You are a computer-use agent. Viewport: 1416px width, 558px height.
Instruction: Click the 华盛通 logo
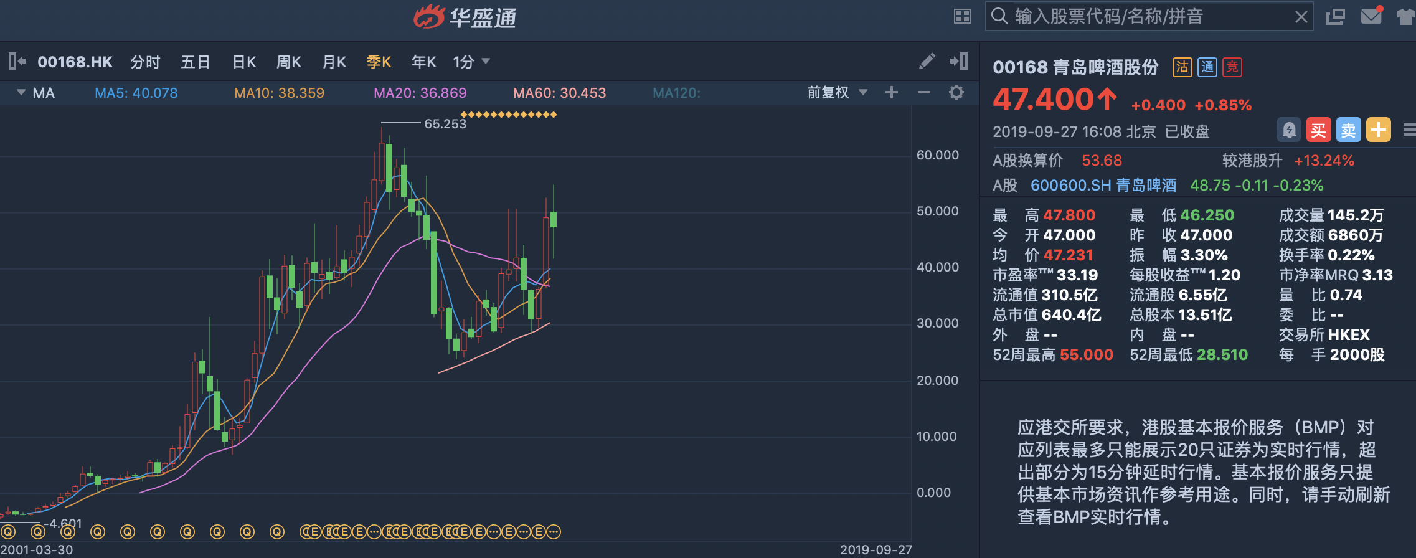[465, 17]
